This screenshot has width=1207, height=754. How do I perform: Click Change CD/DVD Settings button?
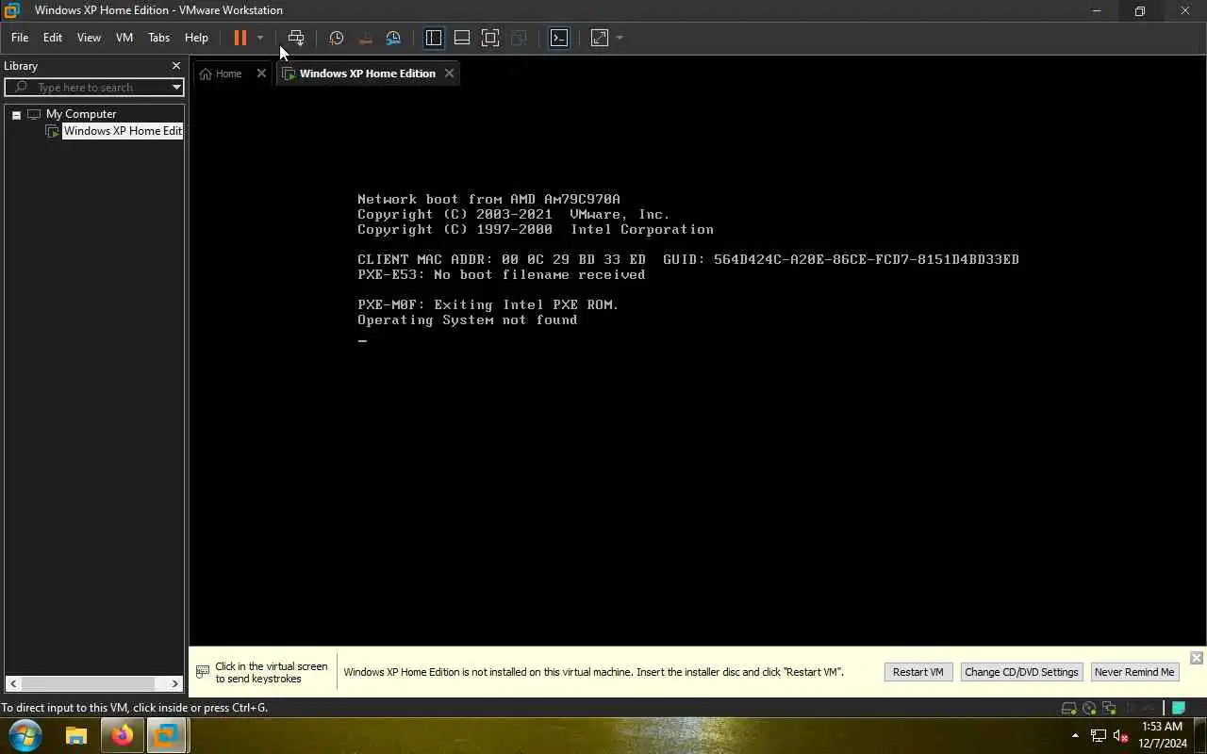click(x=1021, y=672)
